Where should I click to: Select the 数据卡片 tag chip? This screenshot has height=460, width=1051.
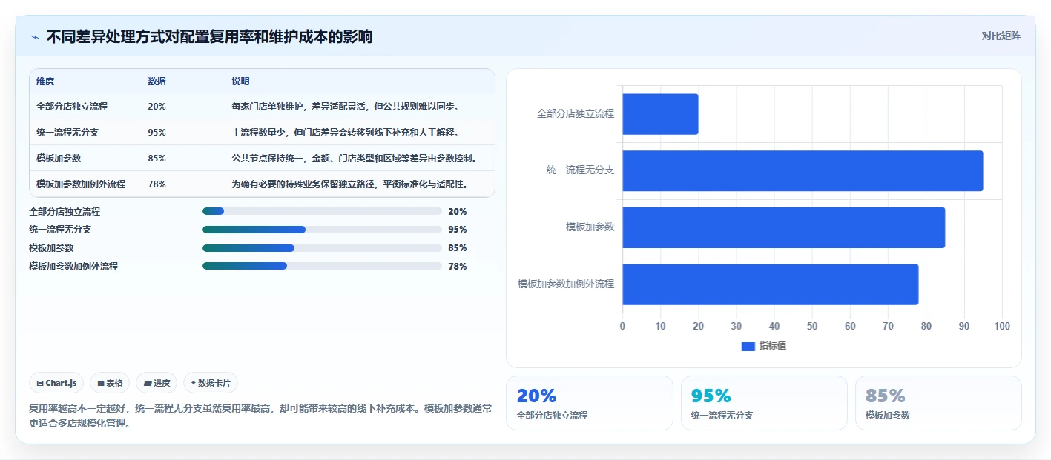[211, 383]
